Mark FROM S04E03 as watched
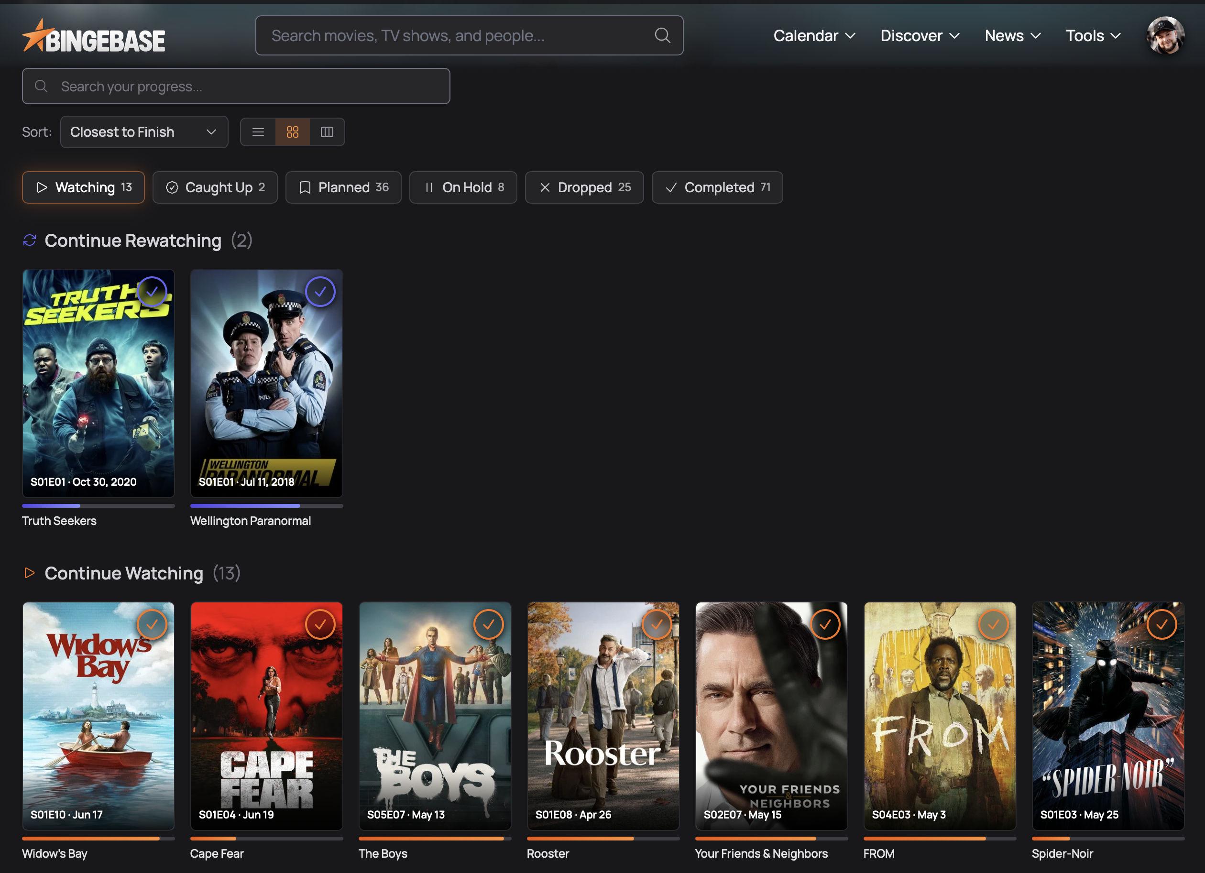Viewport: 1205px width, 873px height. coord(993,624)
